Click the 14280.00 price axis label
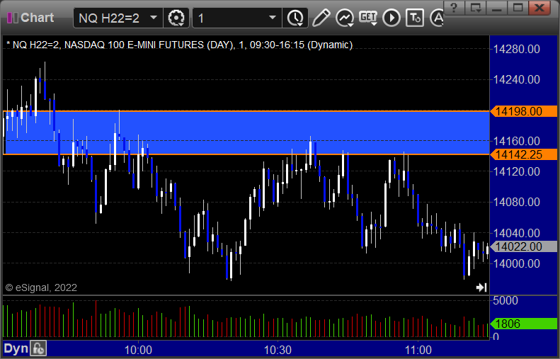The width and height of the screenshot is (560, 359). point(516,49)
